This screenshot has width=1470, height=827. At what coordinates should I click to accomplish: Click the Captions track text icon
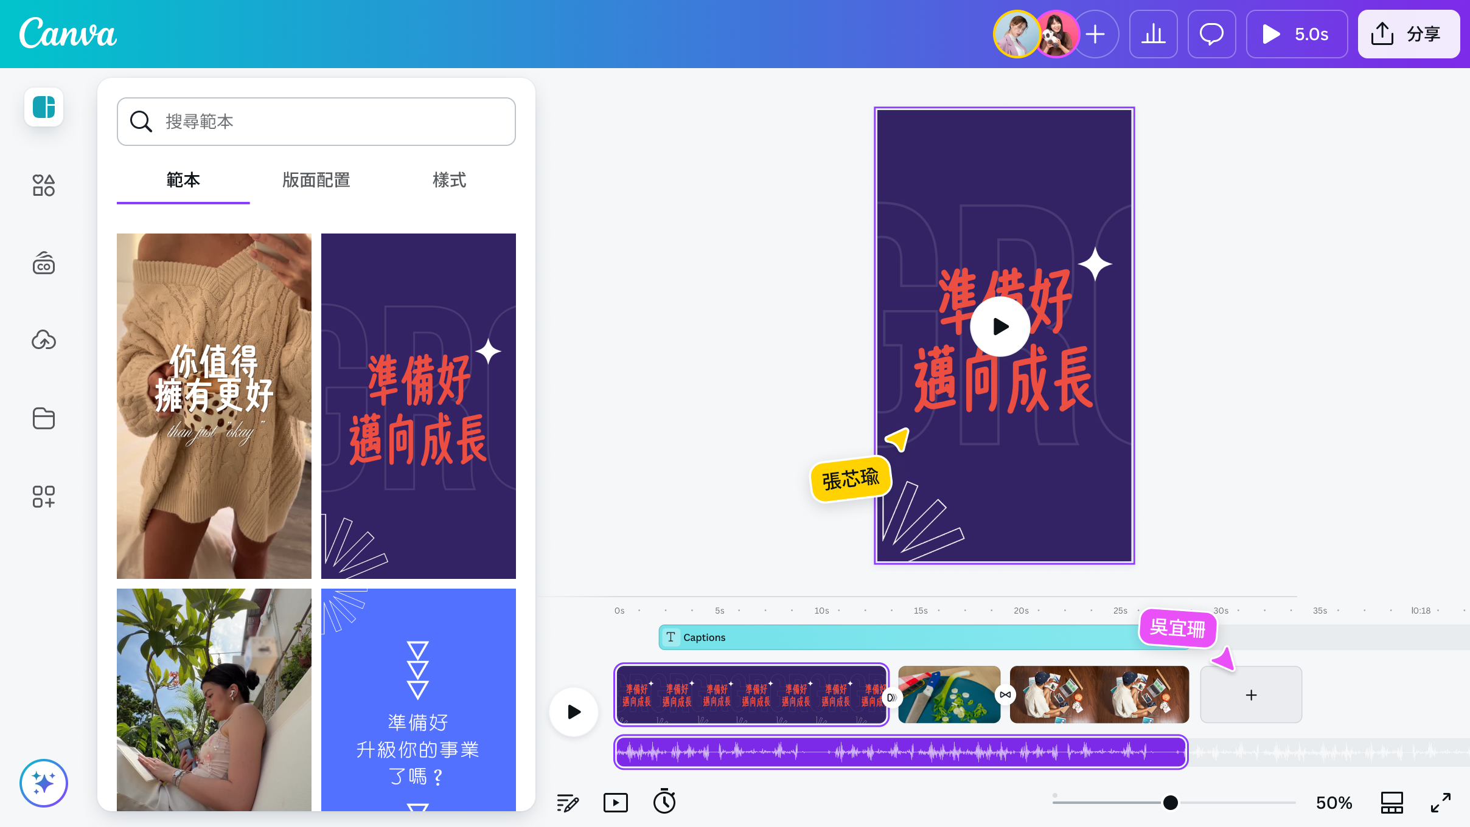671,637
